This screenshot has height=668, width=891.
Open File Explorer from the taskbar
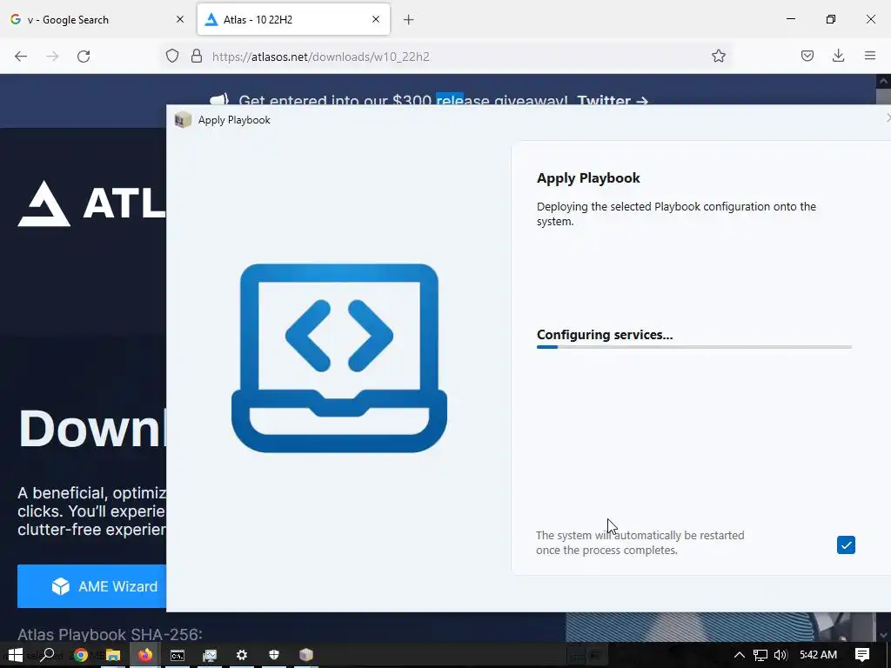113,655
